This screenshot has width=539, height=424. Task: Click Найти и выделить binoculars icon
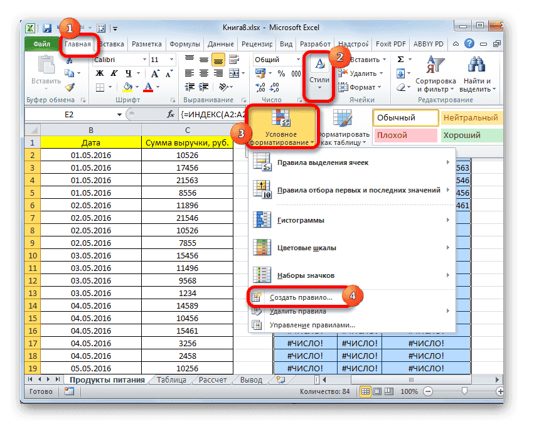pos(478,66)
